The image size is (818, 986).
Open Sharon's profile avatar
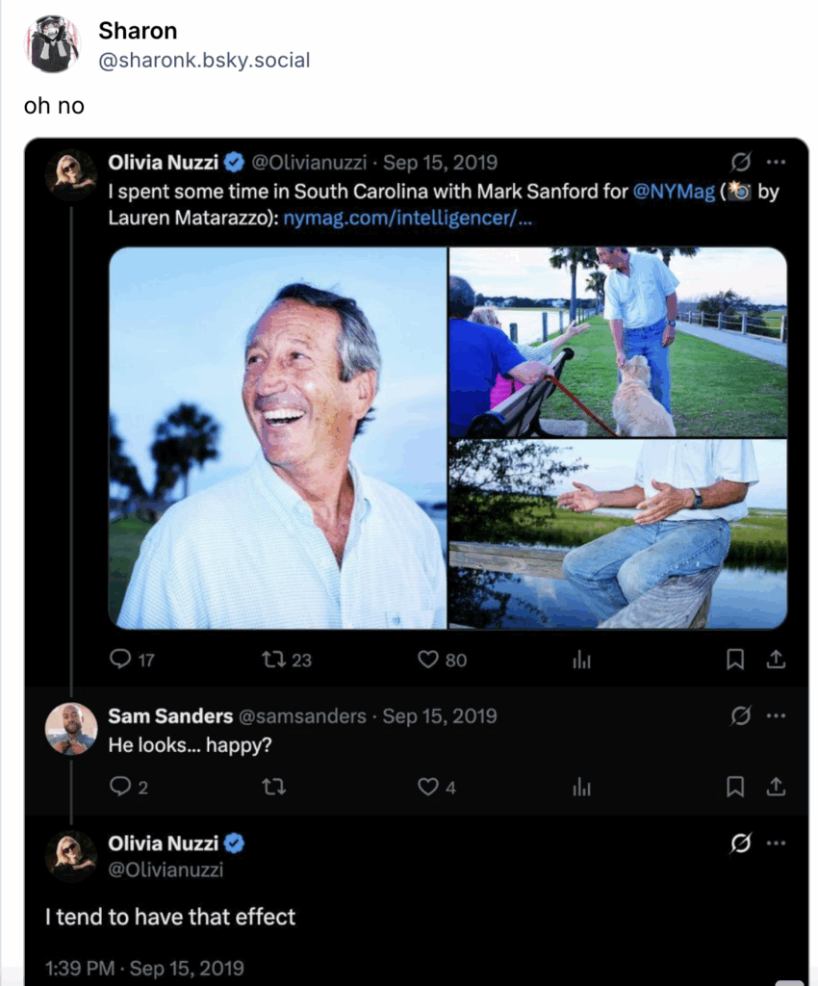(x=54, y=44)
